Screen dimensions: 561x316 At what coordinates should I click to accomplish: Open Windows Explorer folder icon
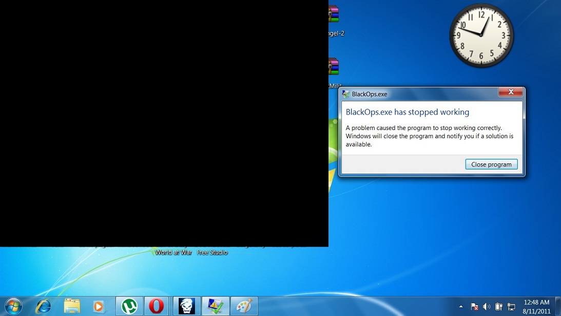coord(71,306)
